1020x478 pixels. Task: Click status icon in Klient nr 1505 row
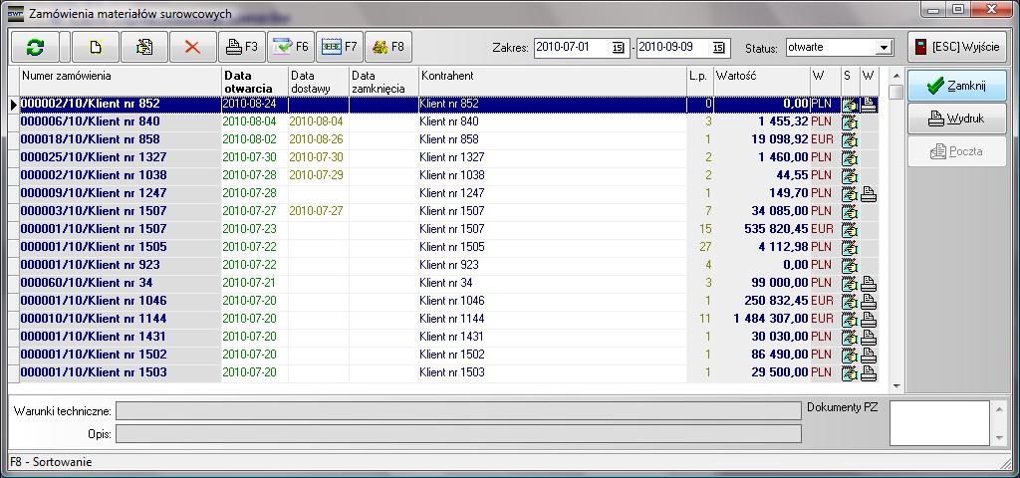click(x=850, y=248)
